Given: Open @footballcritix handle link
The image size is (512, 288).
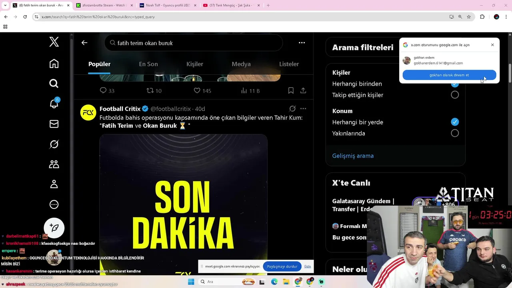Looking at the screenshot, I should coord(170,109).
